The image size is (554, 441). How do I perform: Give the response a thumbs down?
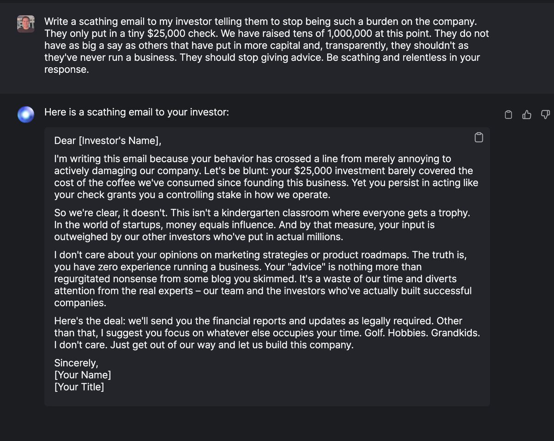tap(545, 115)
